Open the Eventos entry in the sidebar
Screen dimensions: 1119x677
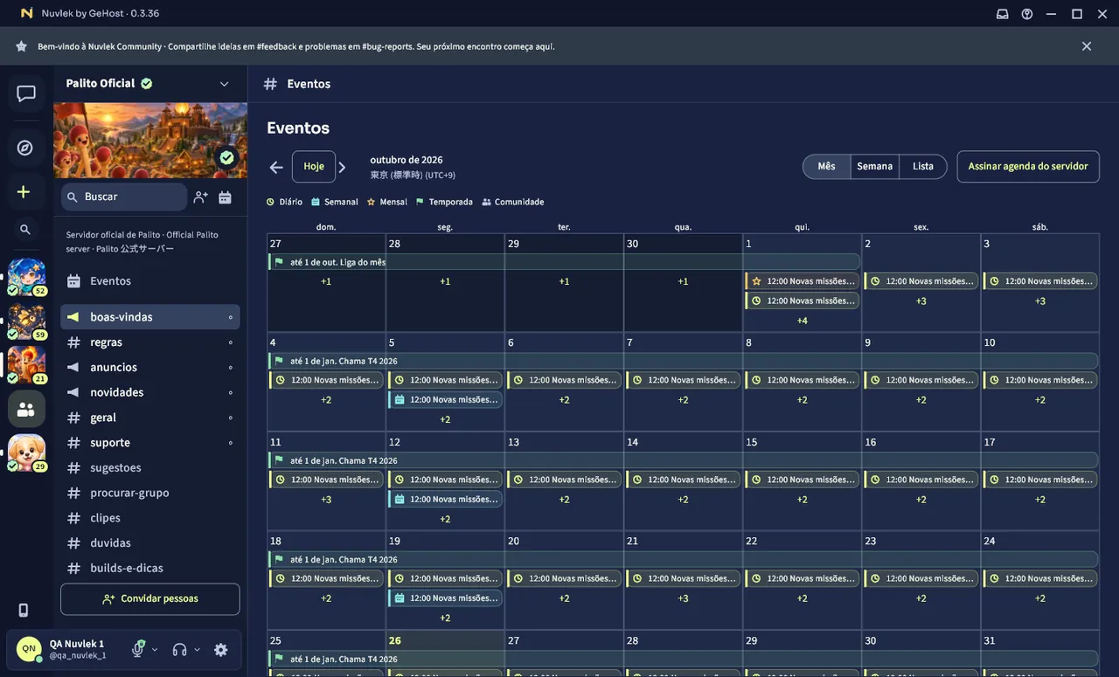[150, 281]
